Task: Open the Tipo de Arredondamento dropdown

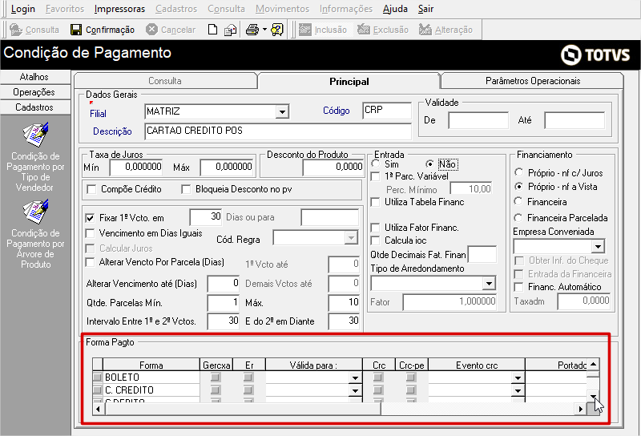Action: 489,283
